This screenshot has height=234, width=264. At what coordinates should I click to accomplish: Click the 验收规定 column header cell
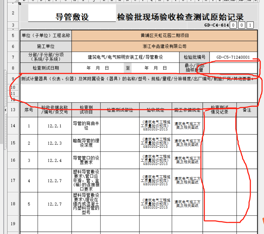155,110
